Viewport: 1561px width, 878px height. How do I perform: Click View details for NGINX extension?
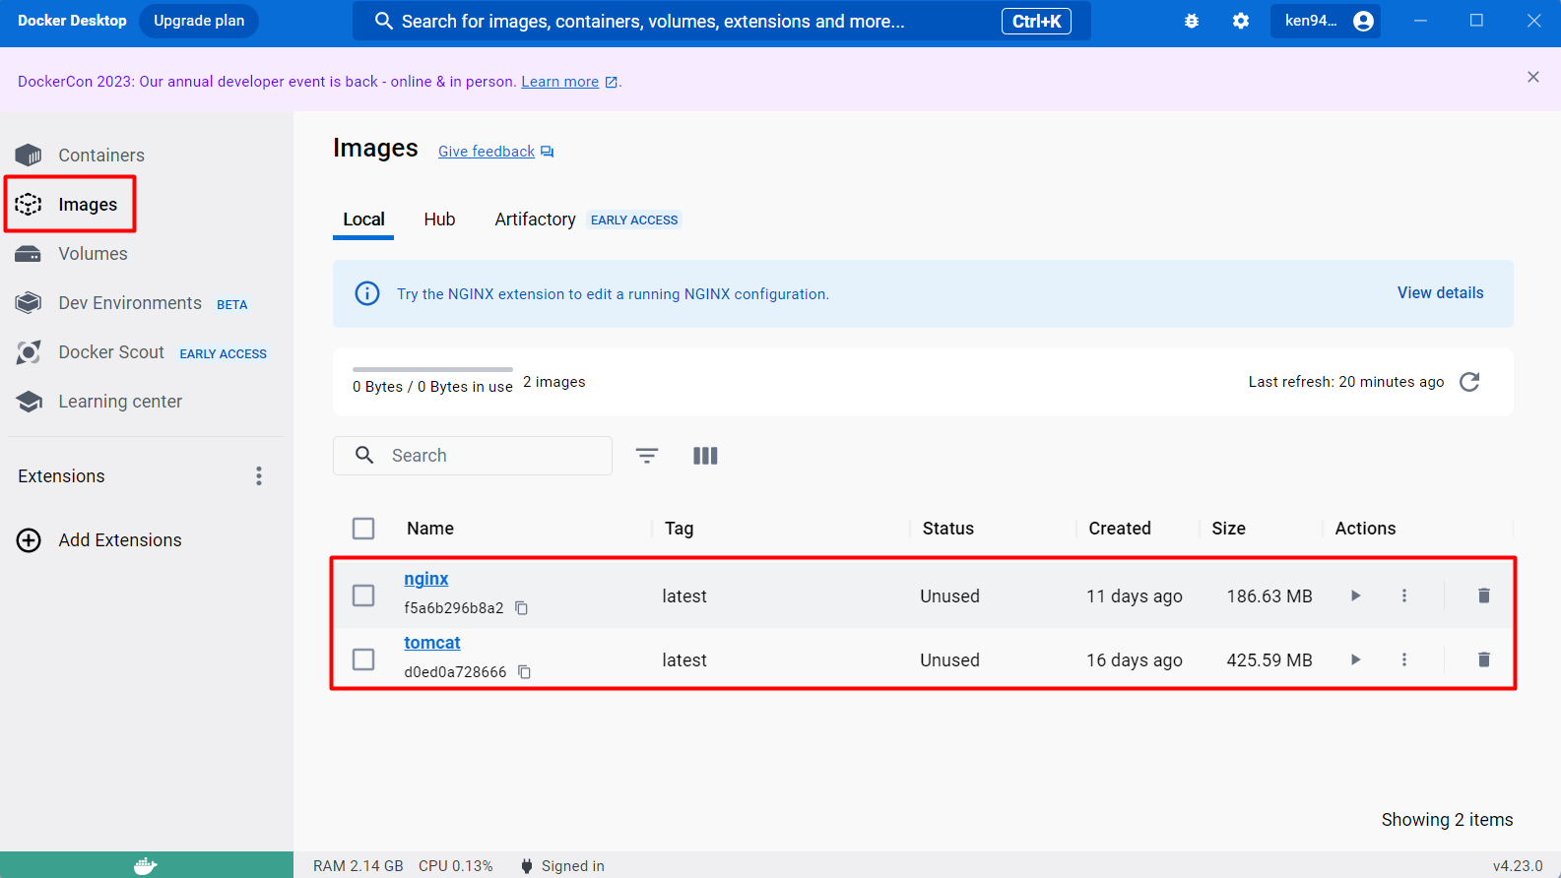pyautogui.click(x=1440, y=293)
